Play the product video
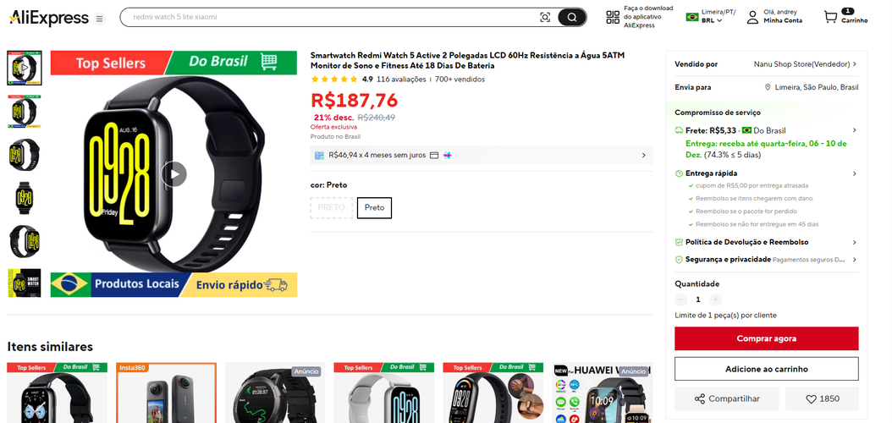892x423 pixels. 174,173
